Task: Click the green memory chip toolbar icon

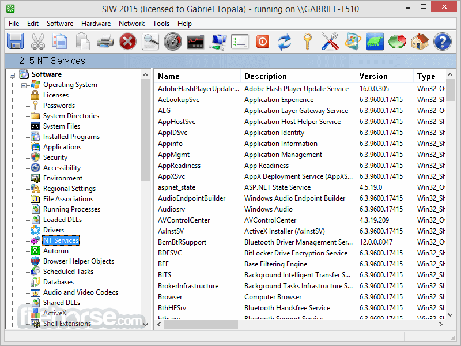Action: (x=375, y=41)
